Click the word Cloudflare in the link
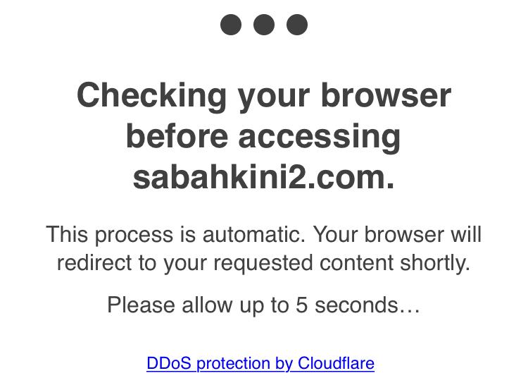The image size is (528, 378). pyautogui.click(x=336, y=363)
